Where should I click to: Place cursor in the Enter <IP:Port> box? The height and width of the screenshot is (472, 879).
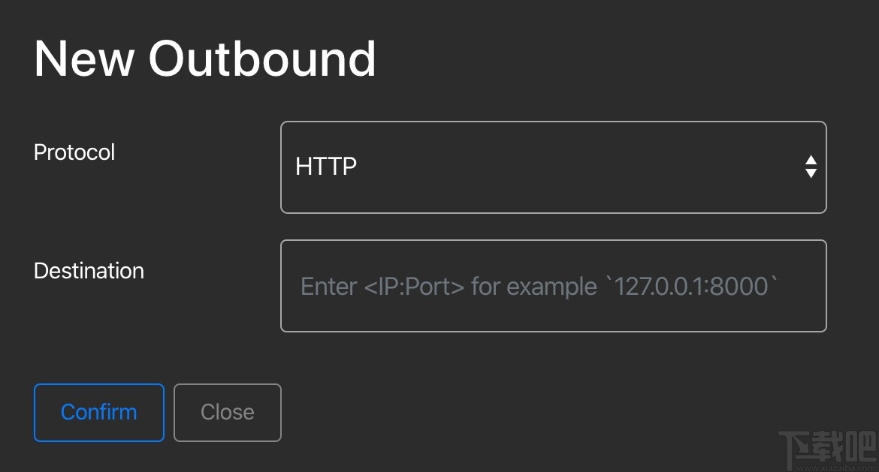click(553, 286)
